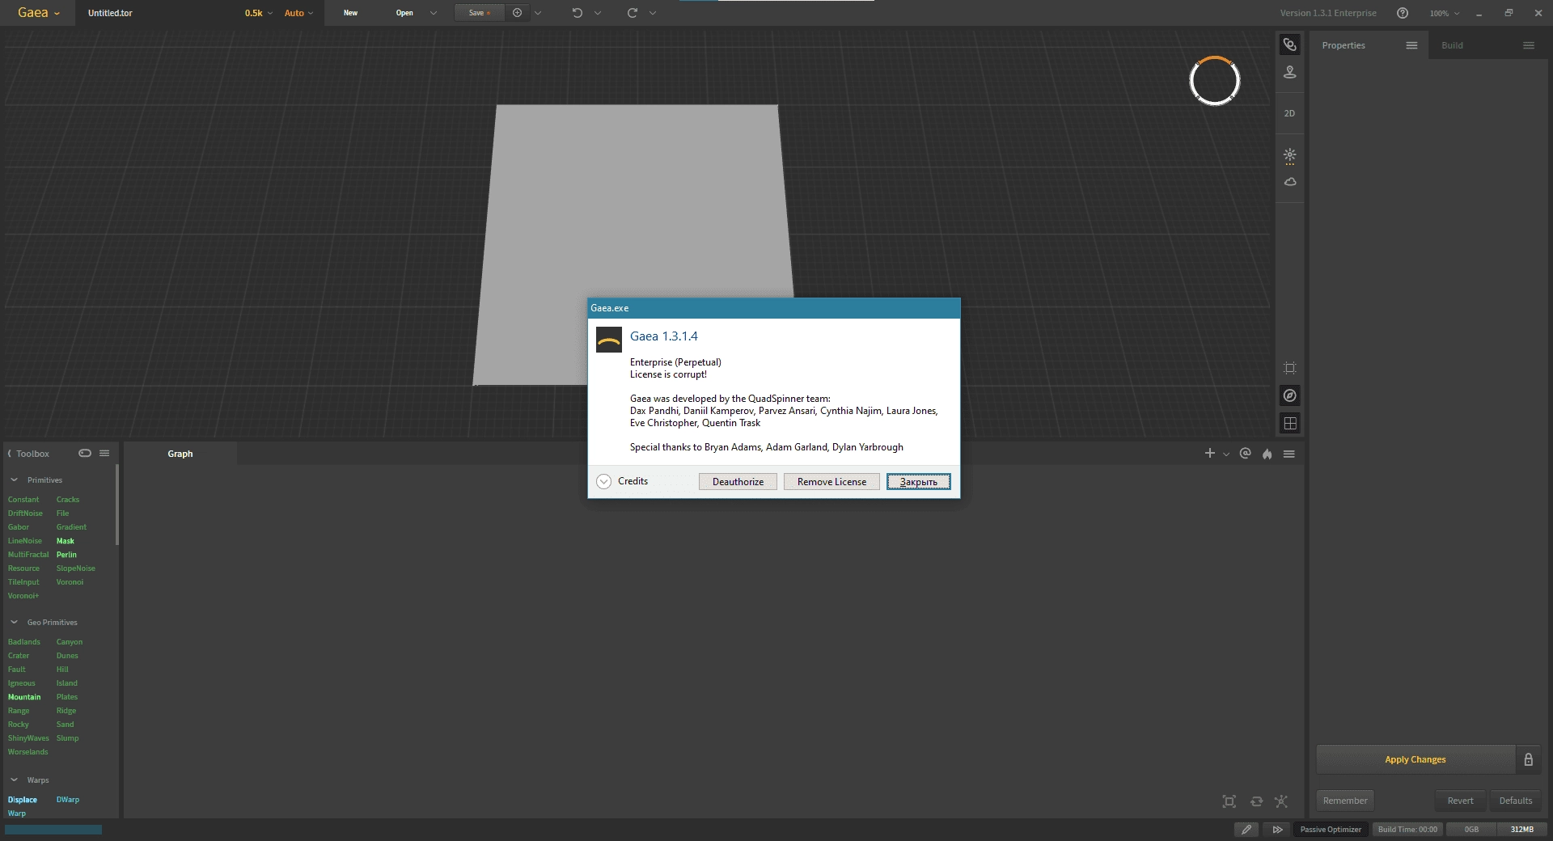Open the undo history dropdown arrow

coord(598,13)
